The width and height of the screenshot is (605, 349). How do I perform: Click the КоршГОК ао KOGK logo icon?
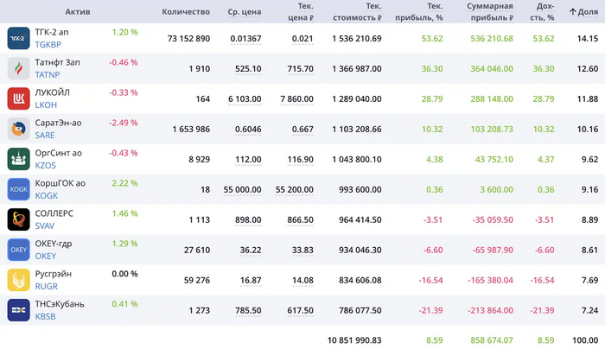[19, 189]
